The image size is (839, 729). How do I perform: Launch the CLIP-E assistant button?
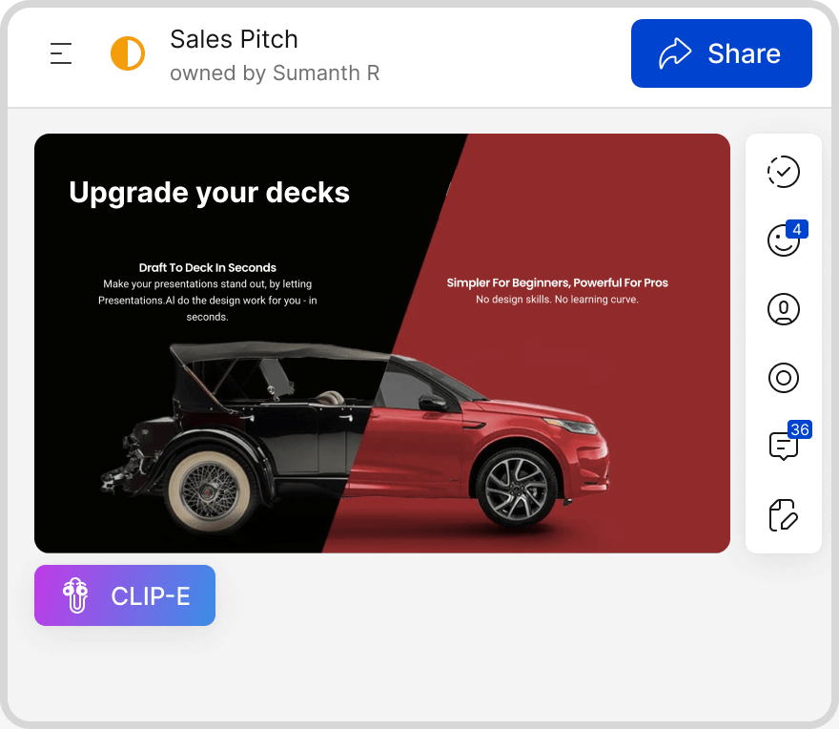pos(149,596)
